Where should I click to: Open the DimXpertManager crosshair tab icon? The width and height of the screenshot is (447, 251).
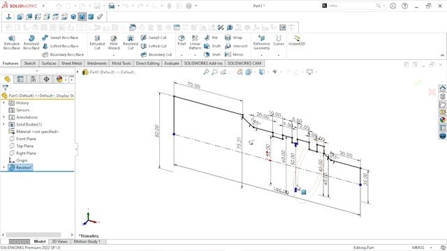pos(46,79)
